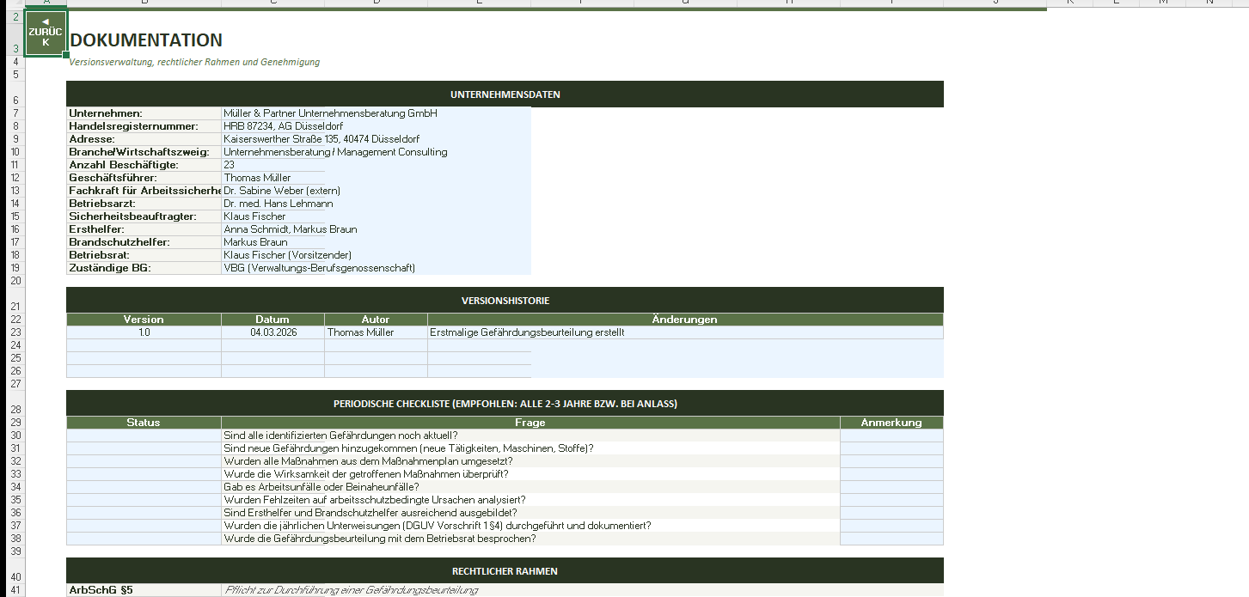Click the green ZURÜCK back button

45,34
